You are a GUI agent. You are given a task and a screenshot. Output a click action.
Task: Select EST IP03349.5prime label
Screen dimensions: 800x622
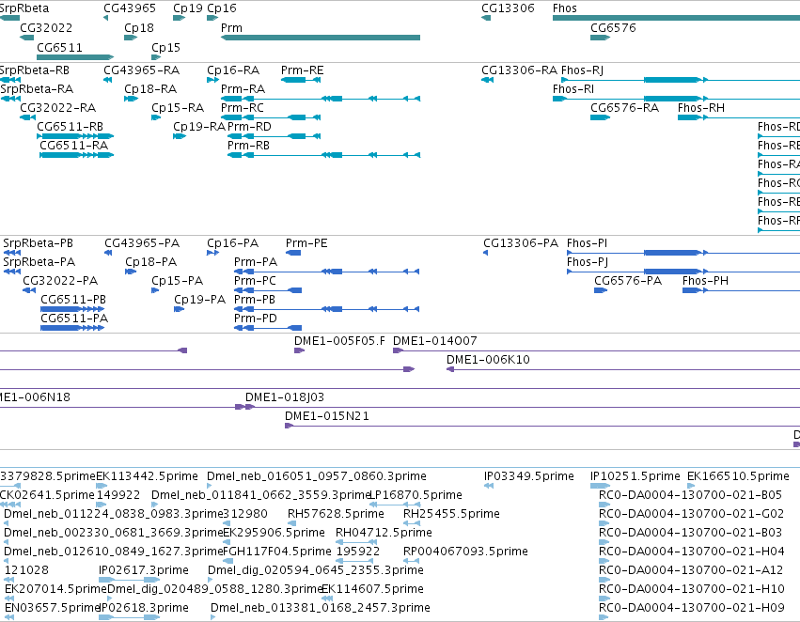(528, 477)
